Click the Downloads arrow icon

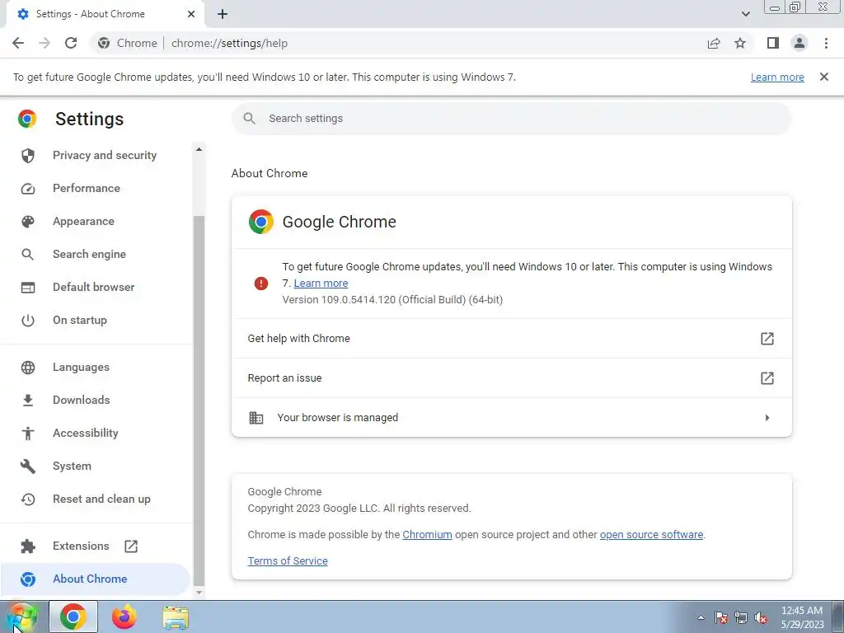point(28,400)
